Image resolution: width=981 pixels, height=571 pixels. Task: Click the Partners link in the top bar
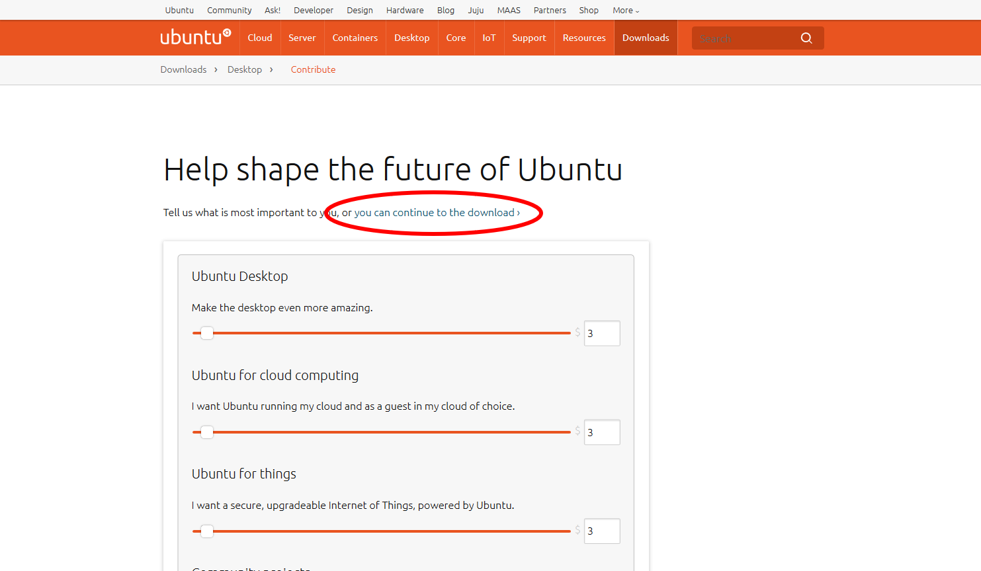(x=550, y=11)
